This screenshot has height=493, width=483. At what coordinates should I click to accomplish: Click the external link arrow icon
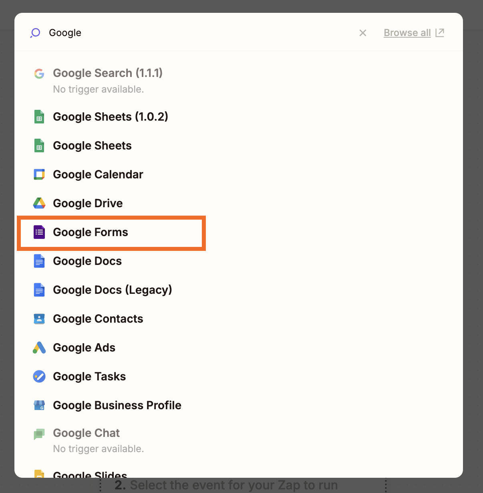pyautogui.click(x=440, y=32)
